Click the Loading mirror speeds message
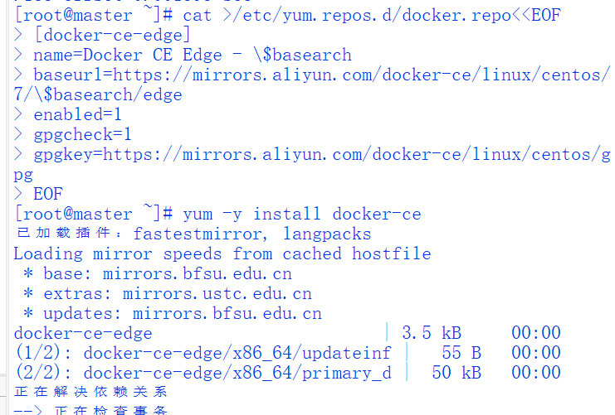The width and height of the screenshot is (615, 415). [x=222, y=253]
